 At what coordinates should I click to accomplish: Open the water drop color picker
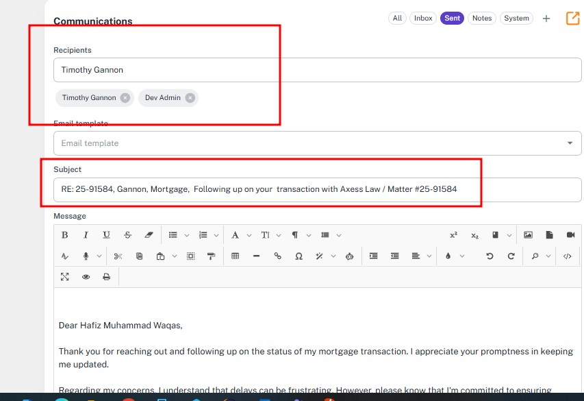pyautogui.click(x=448, y=256)
